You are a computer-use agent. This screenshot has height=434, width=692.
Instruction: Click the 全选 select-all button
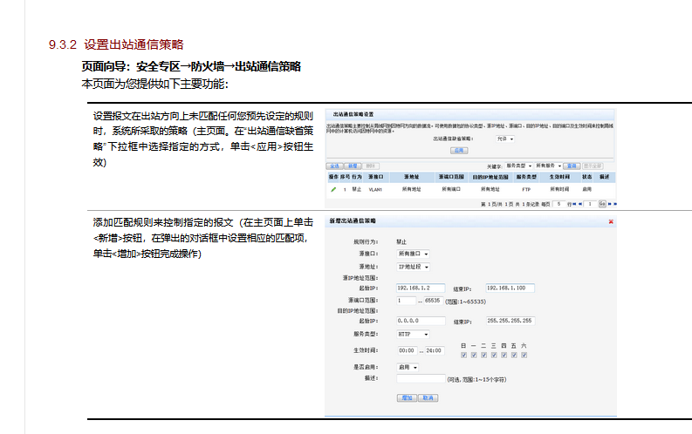click(334, 166)
